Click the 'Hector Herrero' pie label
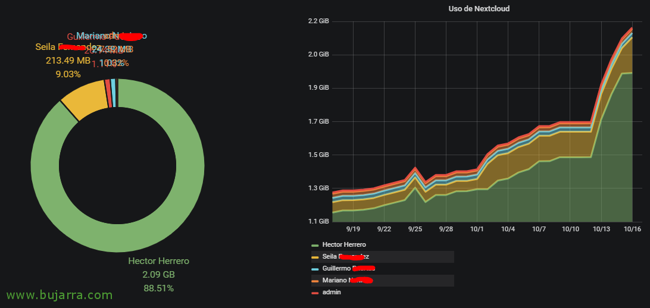 tap(158, 261)
